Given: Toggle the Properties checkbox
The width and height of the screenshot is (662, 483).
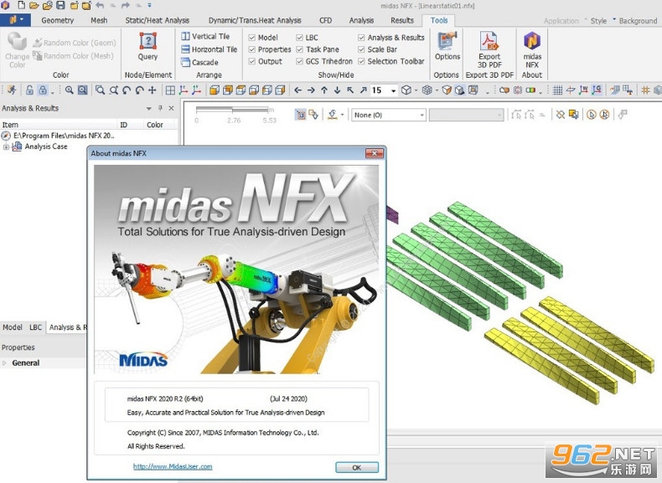Looking at the screenshot, I should pyautogui.click(x=252, y=49).
